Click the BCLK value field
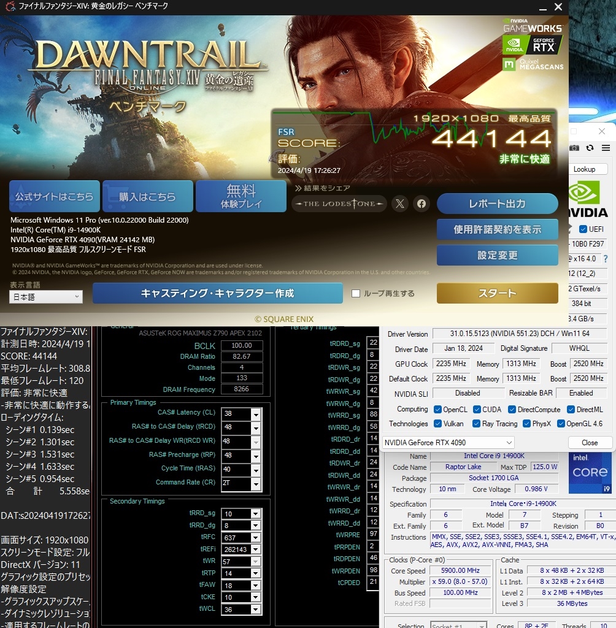The image size is (616, 628). (242, 345)
